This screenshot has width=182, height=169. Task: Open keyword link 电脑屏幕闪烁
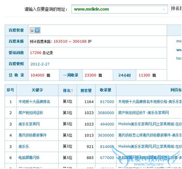point(29,158)
